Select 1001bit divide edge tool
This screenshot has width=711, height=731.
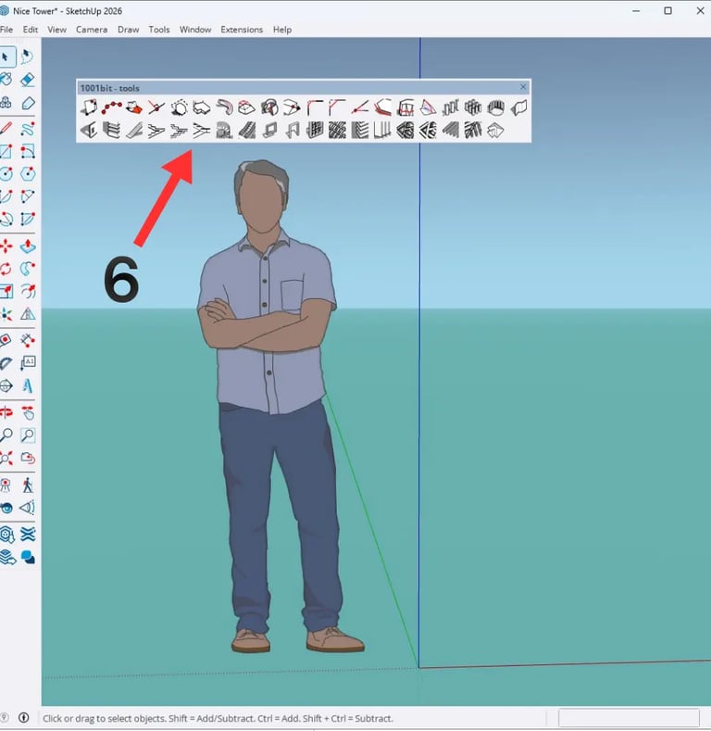point(111,107)
